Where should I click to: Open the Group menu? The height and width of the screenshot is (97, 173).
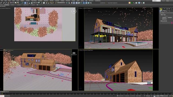[x=9, y=1]
